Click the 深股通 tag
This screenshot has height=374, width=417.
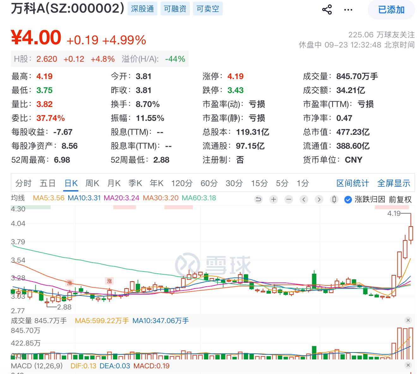[x=142, y=9]
